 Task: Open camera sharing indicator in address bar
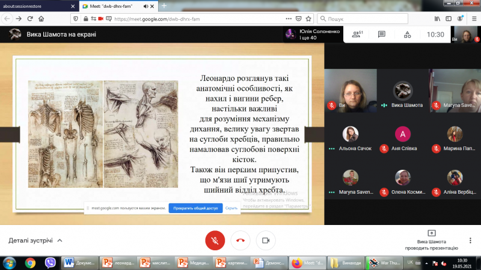(x=100, y=19)
